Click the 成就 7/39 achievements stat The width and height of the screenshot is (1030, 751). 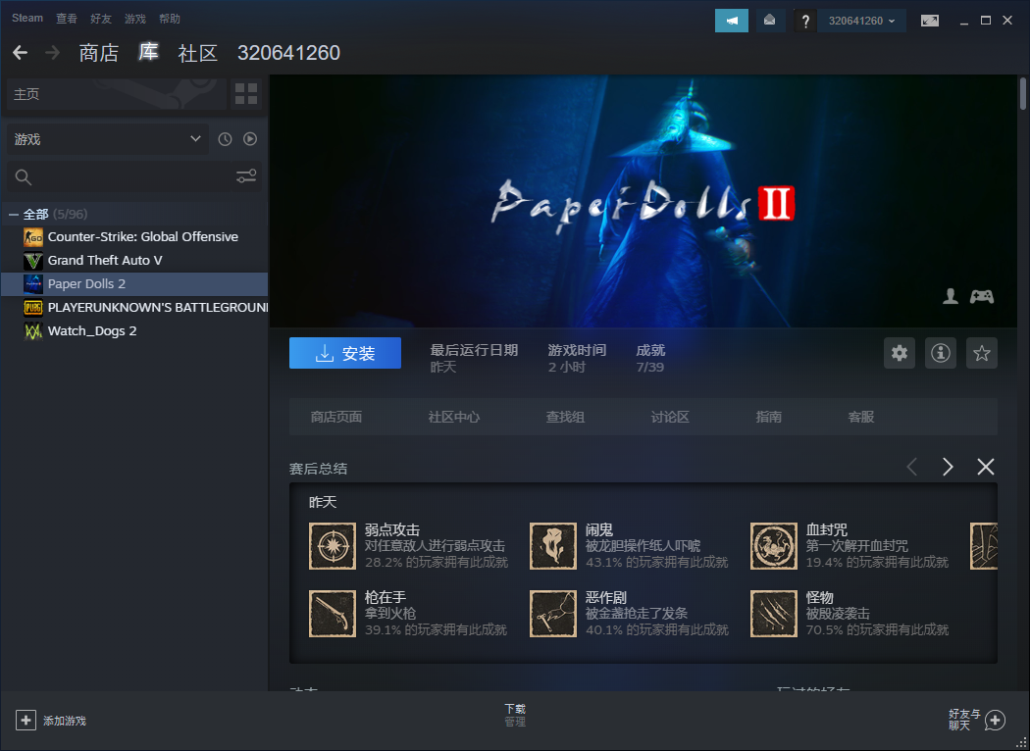coord(650,359)
